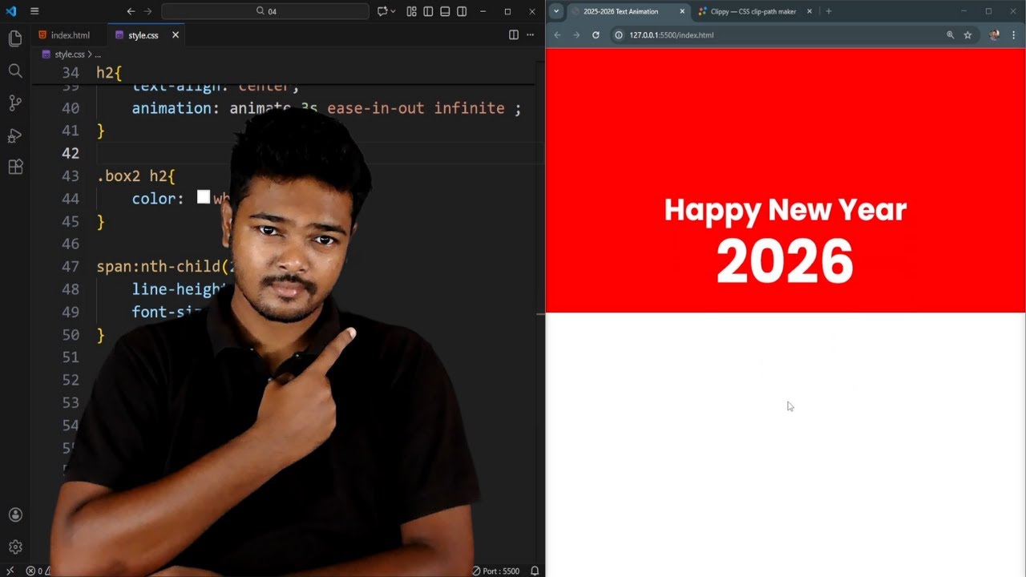This screenshot has width=1026, height=577.
Task: Open Chrome tab search dropdown
Action: pos(556,11)
